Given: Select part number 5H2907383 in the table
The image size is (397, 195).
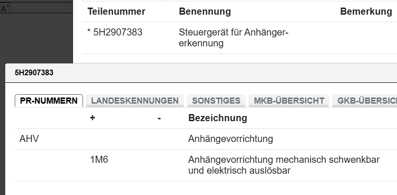Looking at the screenshot, I should point(117,33).
